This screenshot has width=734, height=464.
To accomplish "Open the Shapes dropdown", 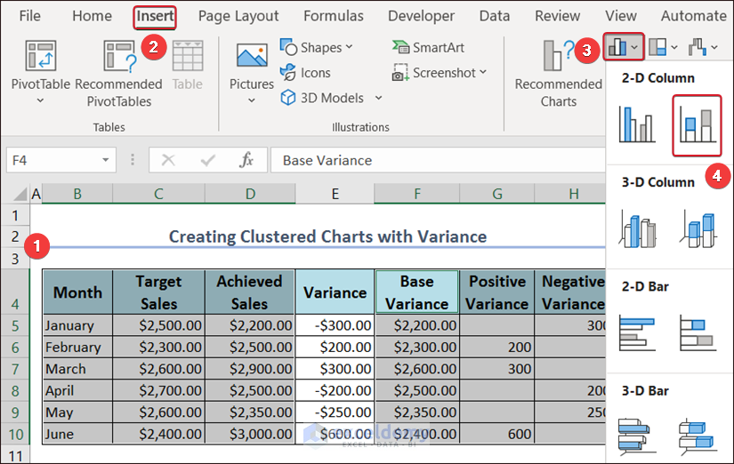I will (317, 47).
